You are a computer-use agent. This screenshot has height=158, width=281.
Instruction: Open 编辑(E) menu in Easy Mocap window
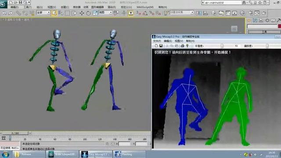(168, 41)
